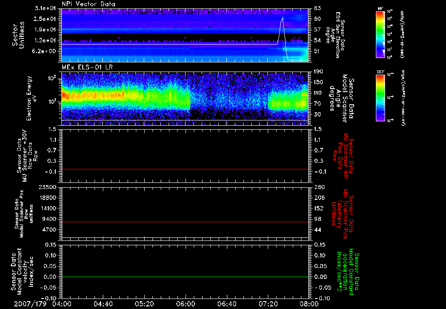The height and width of the screenshot is (309, 446).
Task: Select the 'ESH Sun Elevation Angle' axis title
Action: 335,35
